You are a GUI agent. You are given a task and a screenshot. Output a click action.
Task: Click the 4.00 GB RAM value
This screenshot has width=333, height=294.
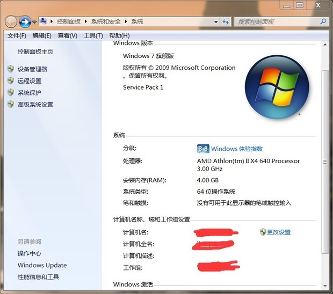[x=208, y=180]
